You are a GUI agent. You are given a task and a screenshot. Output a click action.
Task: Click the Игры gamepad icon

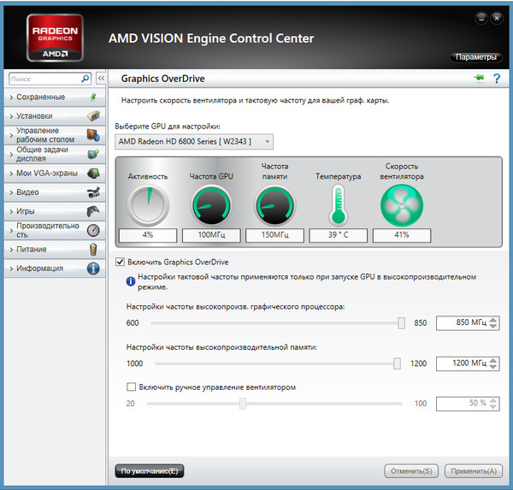93,211
